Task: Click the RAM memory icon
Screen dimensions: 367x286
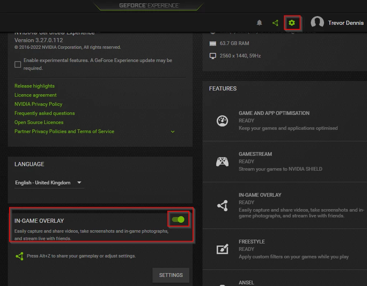Action: point(213,43)
